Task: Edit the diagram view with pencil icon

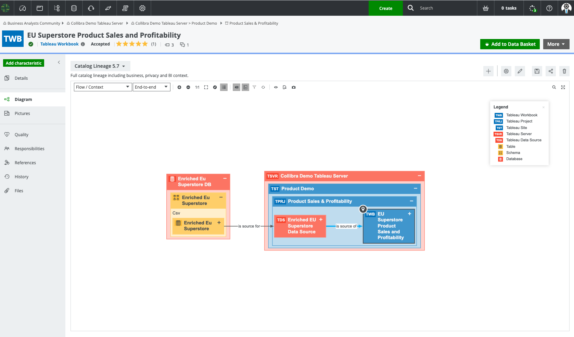Action: (520, 71)
